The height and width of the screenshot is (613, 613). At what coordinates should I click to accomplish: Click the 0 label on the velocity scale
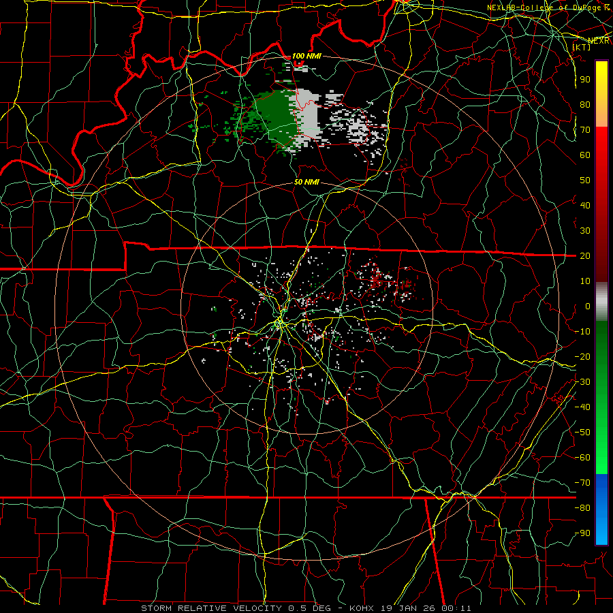588,306
